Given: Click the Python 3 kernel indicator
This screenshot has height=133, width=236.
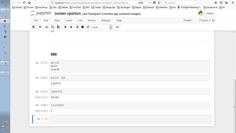Looking at the screenshot, I should click(x=207, y=20).
